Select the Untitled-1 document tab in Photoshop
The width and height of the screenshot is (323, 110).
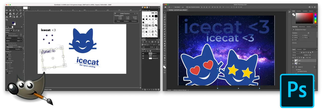(x=178, y=10)
